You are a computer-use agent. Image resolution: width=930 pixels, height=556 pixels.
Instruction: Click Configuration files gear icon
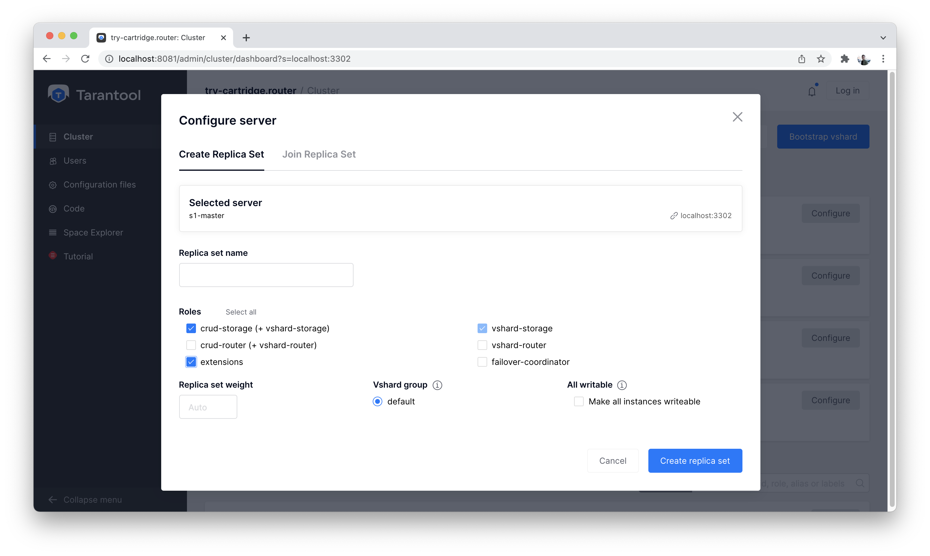[53, 185]
